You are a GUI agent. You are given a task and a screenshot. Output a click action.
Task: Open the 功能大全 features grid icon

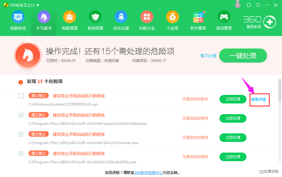pos(147,17)
